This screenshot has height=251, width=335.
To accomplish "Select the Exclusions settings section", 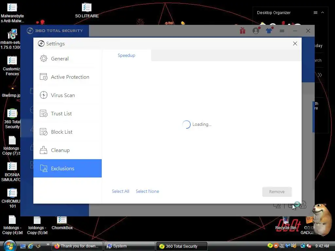I will 67,168.
